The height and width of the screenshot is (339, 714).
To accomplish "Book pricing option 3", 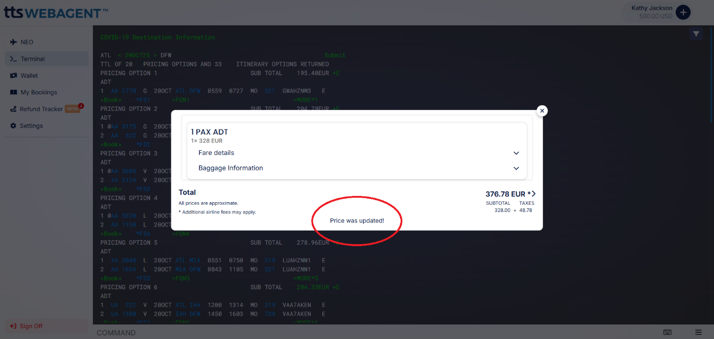I will 111,189.
